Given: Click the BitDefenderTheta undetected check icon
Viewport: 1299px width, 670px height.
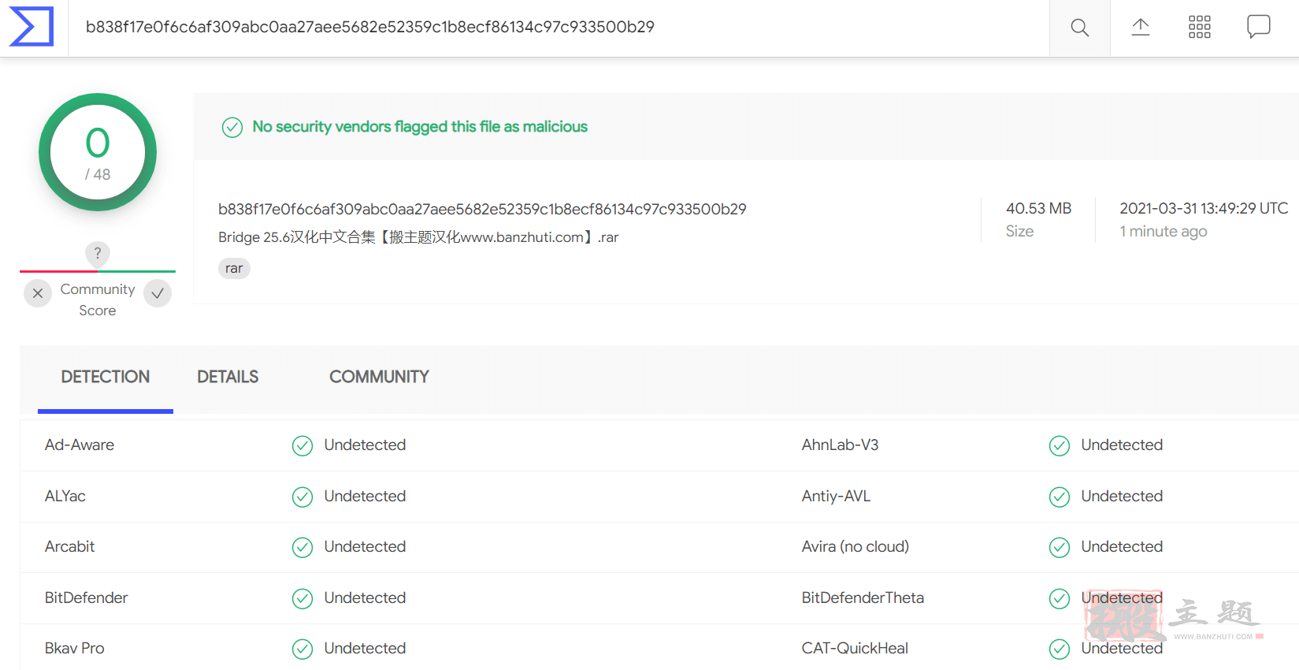Looking at the screenshot, I should 1060,598.
